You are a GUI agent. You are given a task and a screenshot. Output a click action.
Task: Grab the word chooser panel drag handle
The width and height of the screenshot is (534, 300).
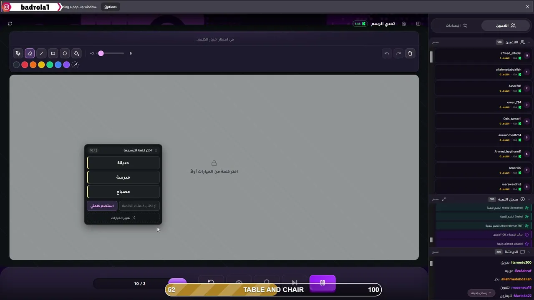click(156, 150)
